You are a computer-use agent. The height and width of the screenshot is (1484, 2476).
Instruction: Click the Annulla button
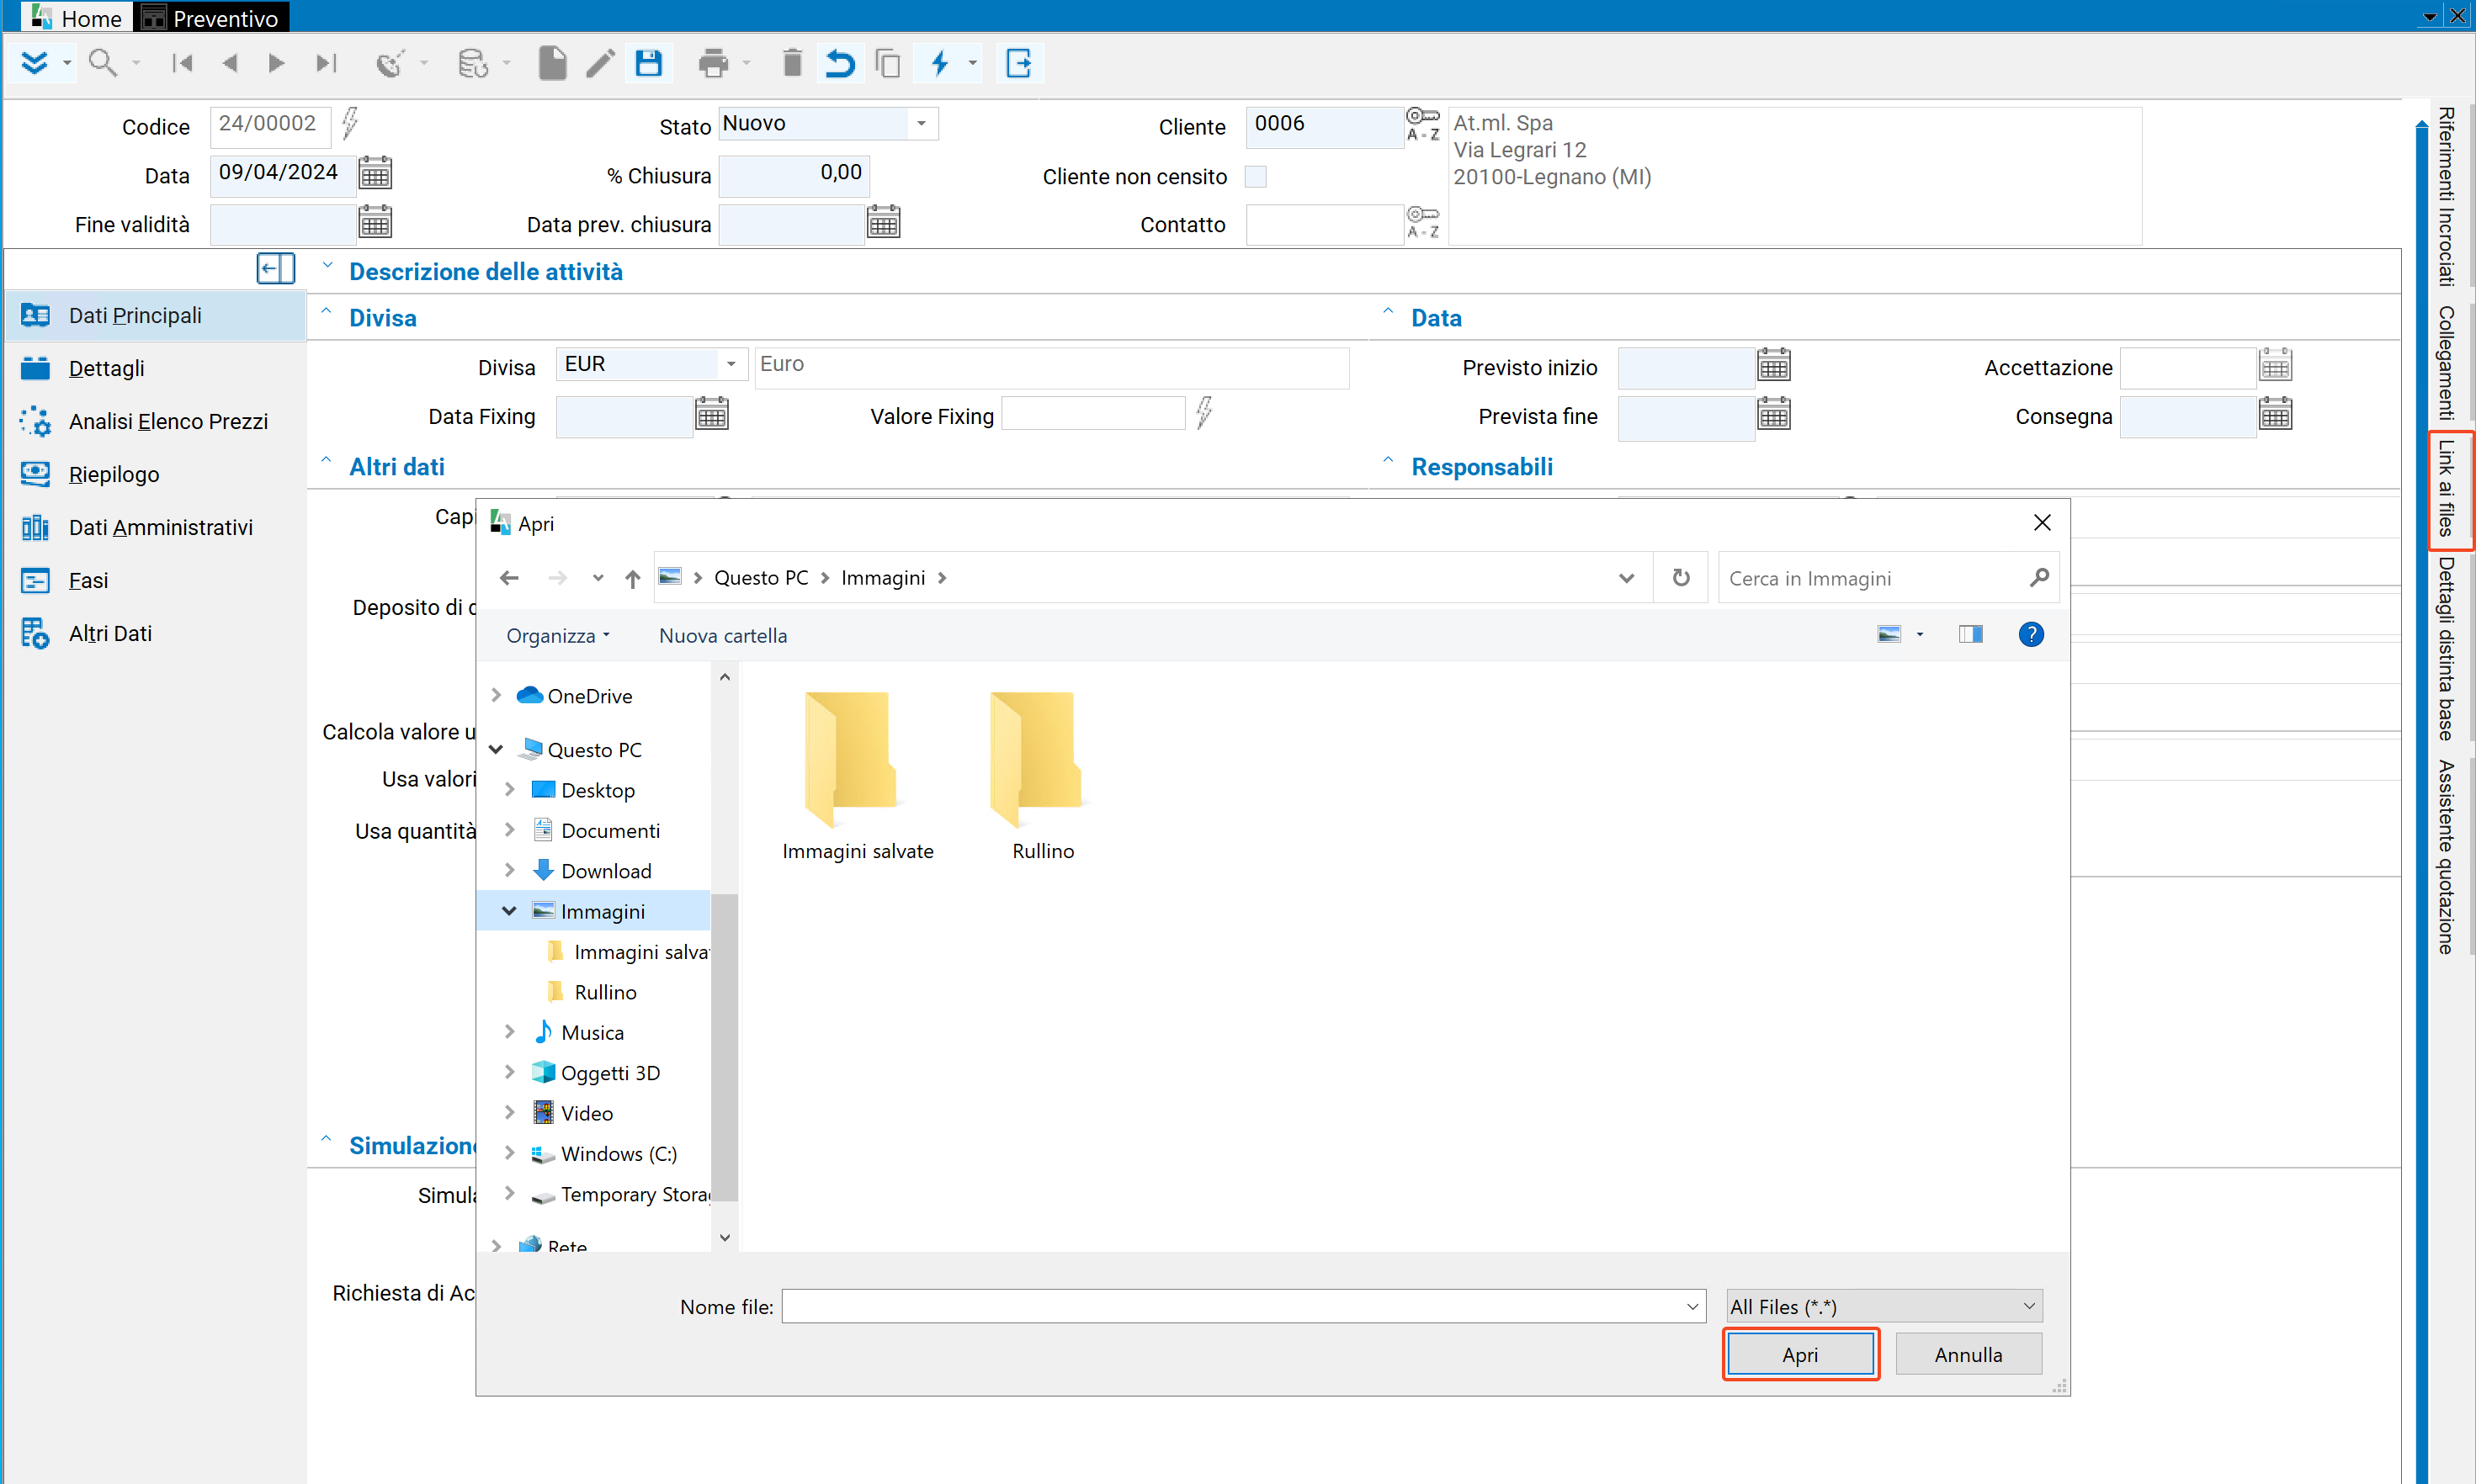[x=1968, y=1354]
